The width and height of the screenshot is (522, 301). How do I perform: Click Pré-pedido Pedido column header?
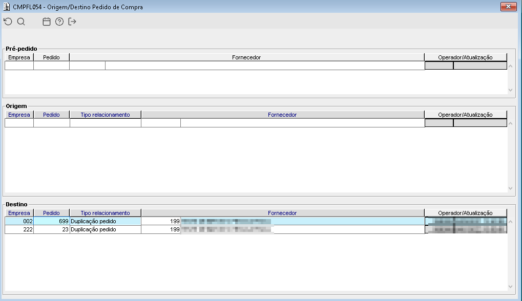coord(51,57)
